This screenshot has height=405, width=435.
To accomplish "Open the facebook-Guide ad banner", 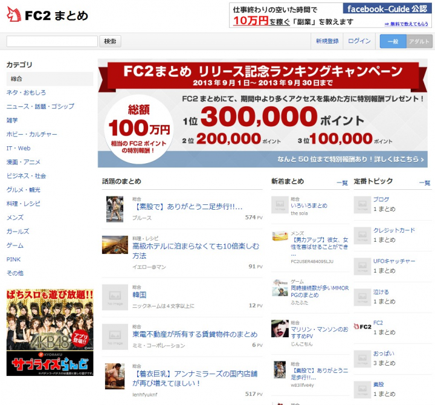I will 330,15.
